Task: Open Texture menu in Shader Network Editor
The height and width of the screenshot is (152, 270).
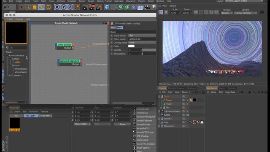Action: click(19, 19)
